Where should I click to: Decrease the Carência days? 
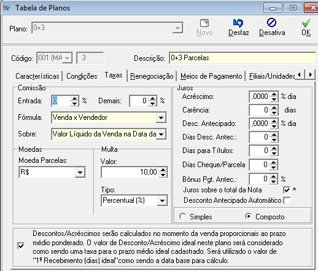(x=274, y=112)
